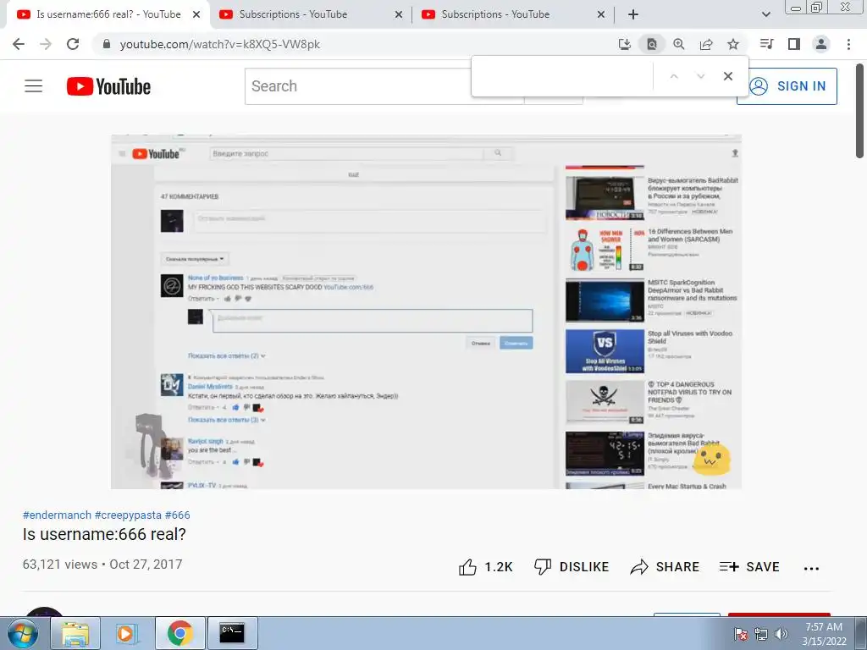
Task: Click the page vertical scrollbar
Action: pyautogui.click(x=860, y=111)
